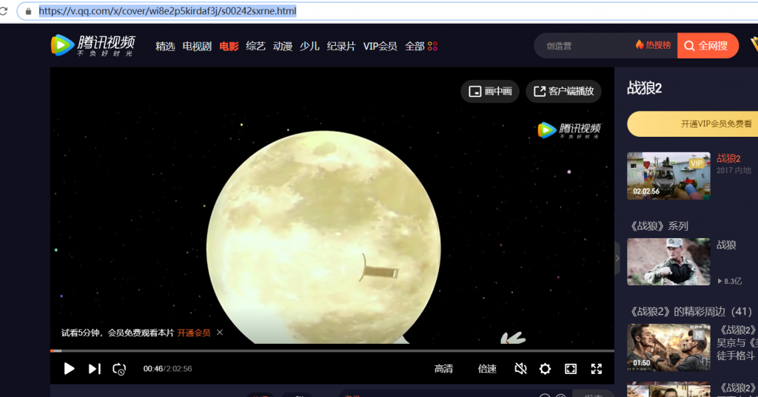
Task: Unmute the video volume
Action: tap(520, 368)
